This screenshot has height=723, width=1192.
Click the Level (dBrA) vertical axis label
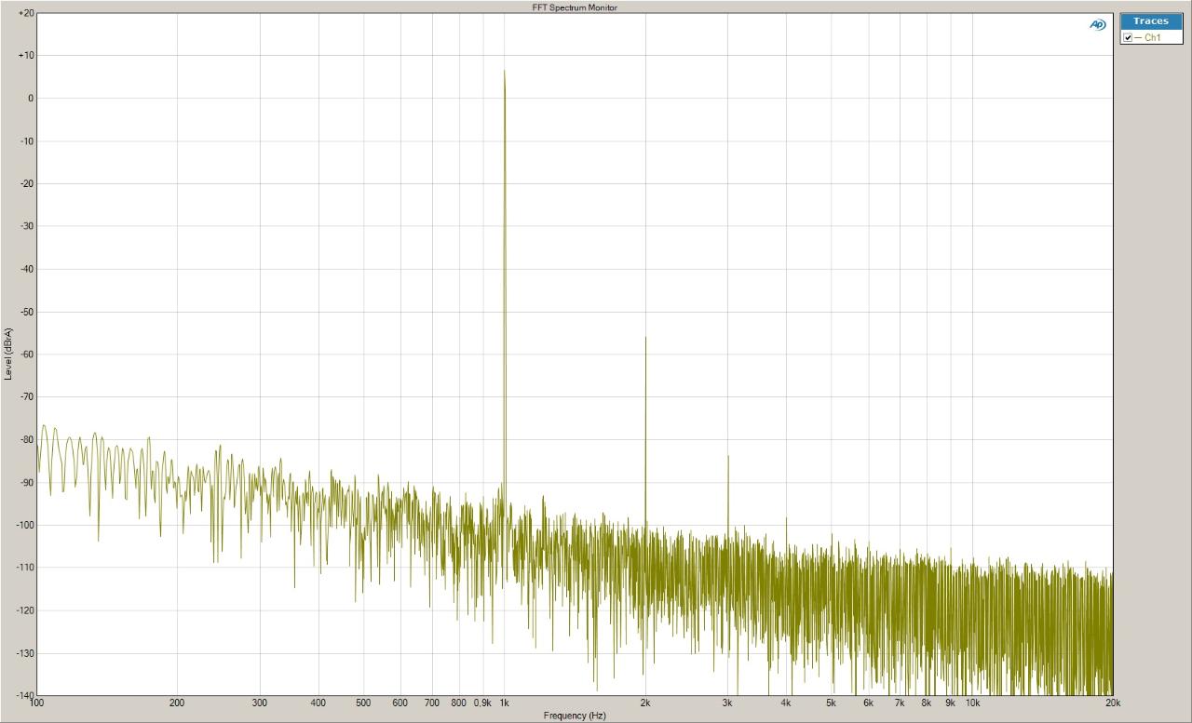click(x=8, y=354)
